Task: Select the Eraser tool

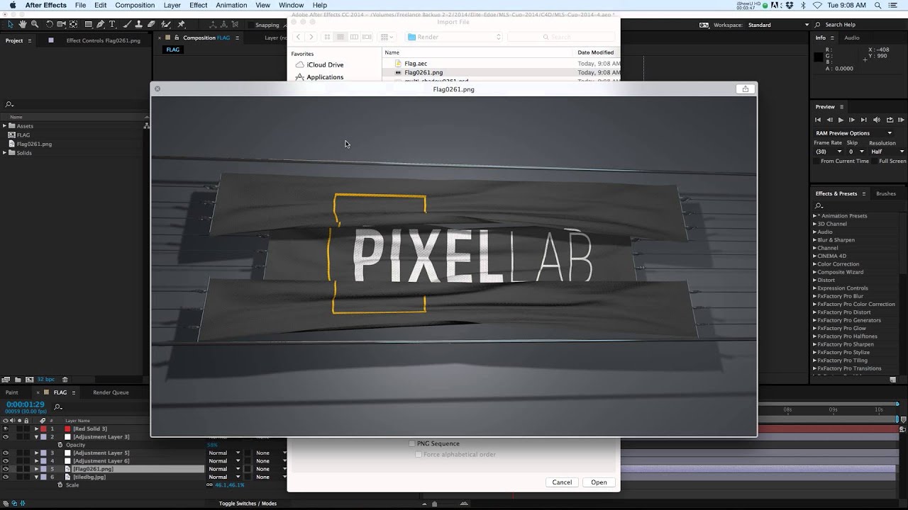Action: pyautogui.click(x=151, y=24)
